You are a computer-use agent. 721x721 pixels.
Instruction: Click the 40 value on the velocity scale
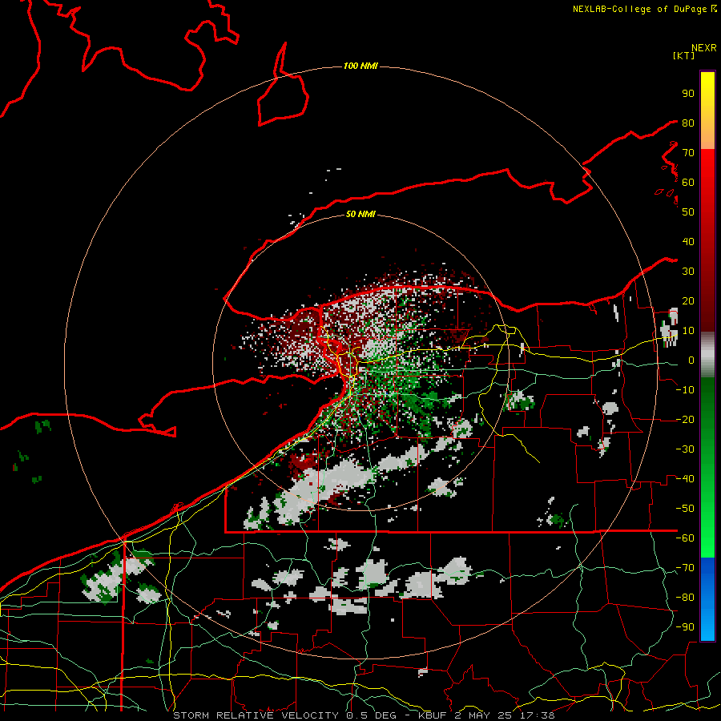pyautogui.click(x=688, y=242)
